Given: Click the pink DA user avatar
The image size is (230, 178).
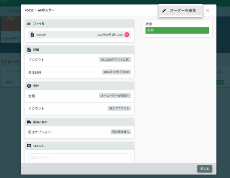Looking at the screenshot, I should pos(127,35).
